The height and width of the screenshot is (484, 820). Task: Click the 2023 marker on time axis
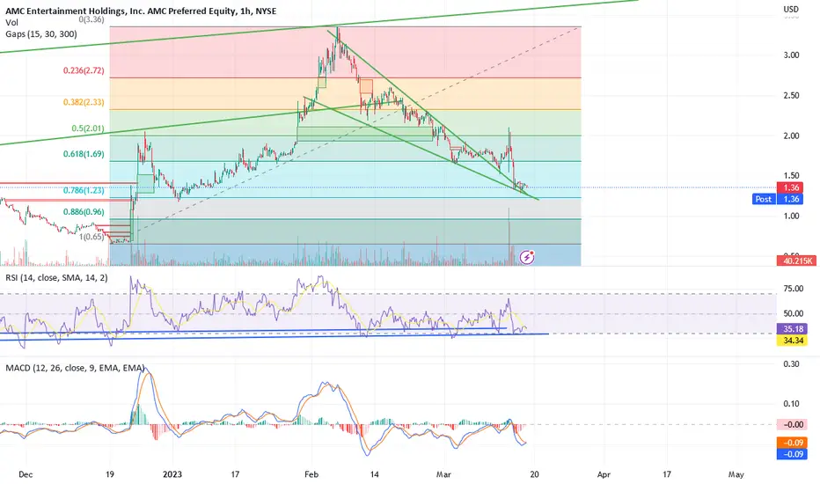(172, 474)
